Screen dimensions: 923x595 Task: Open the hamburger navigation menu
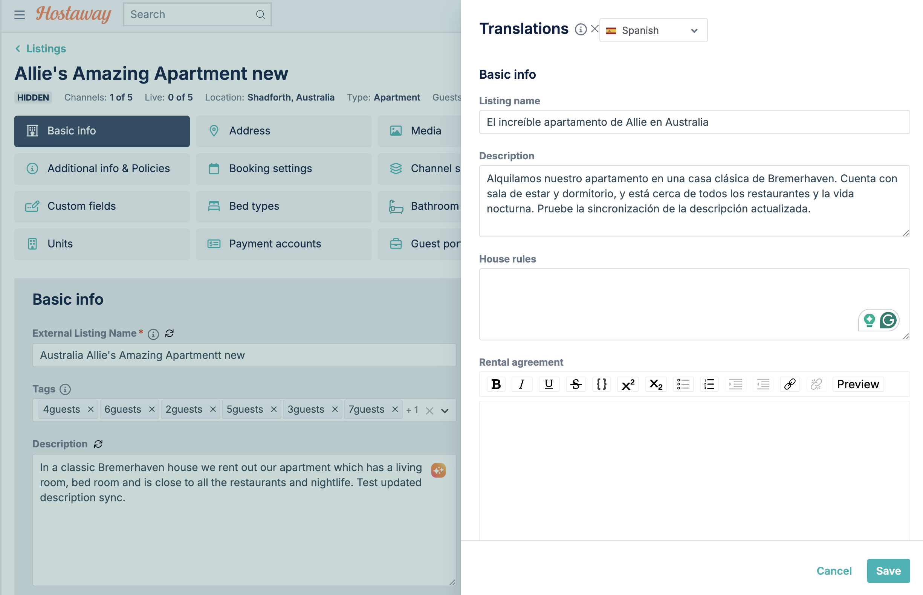(x=19, y=15)
